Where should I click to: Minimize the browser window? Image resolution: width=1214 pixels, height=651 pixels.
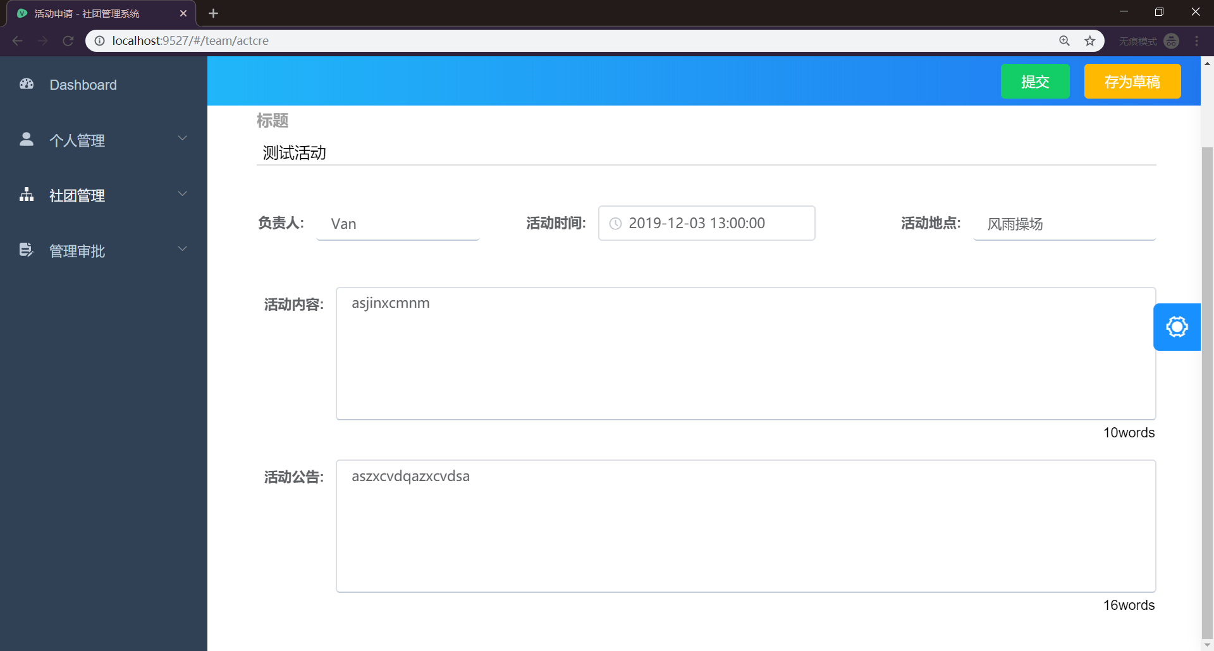1124,12
